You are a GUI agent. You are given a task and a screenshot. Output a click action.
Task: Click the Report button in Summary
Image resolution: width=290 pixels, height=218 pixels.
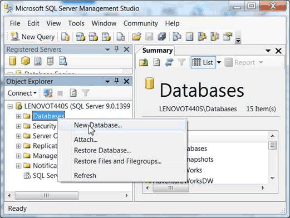pos(244,62)
